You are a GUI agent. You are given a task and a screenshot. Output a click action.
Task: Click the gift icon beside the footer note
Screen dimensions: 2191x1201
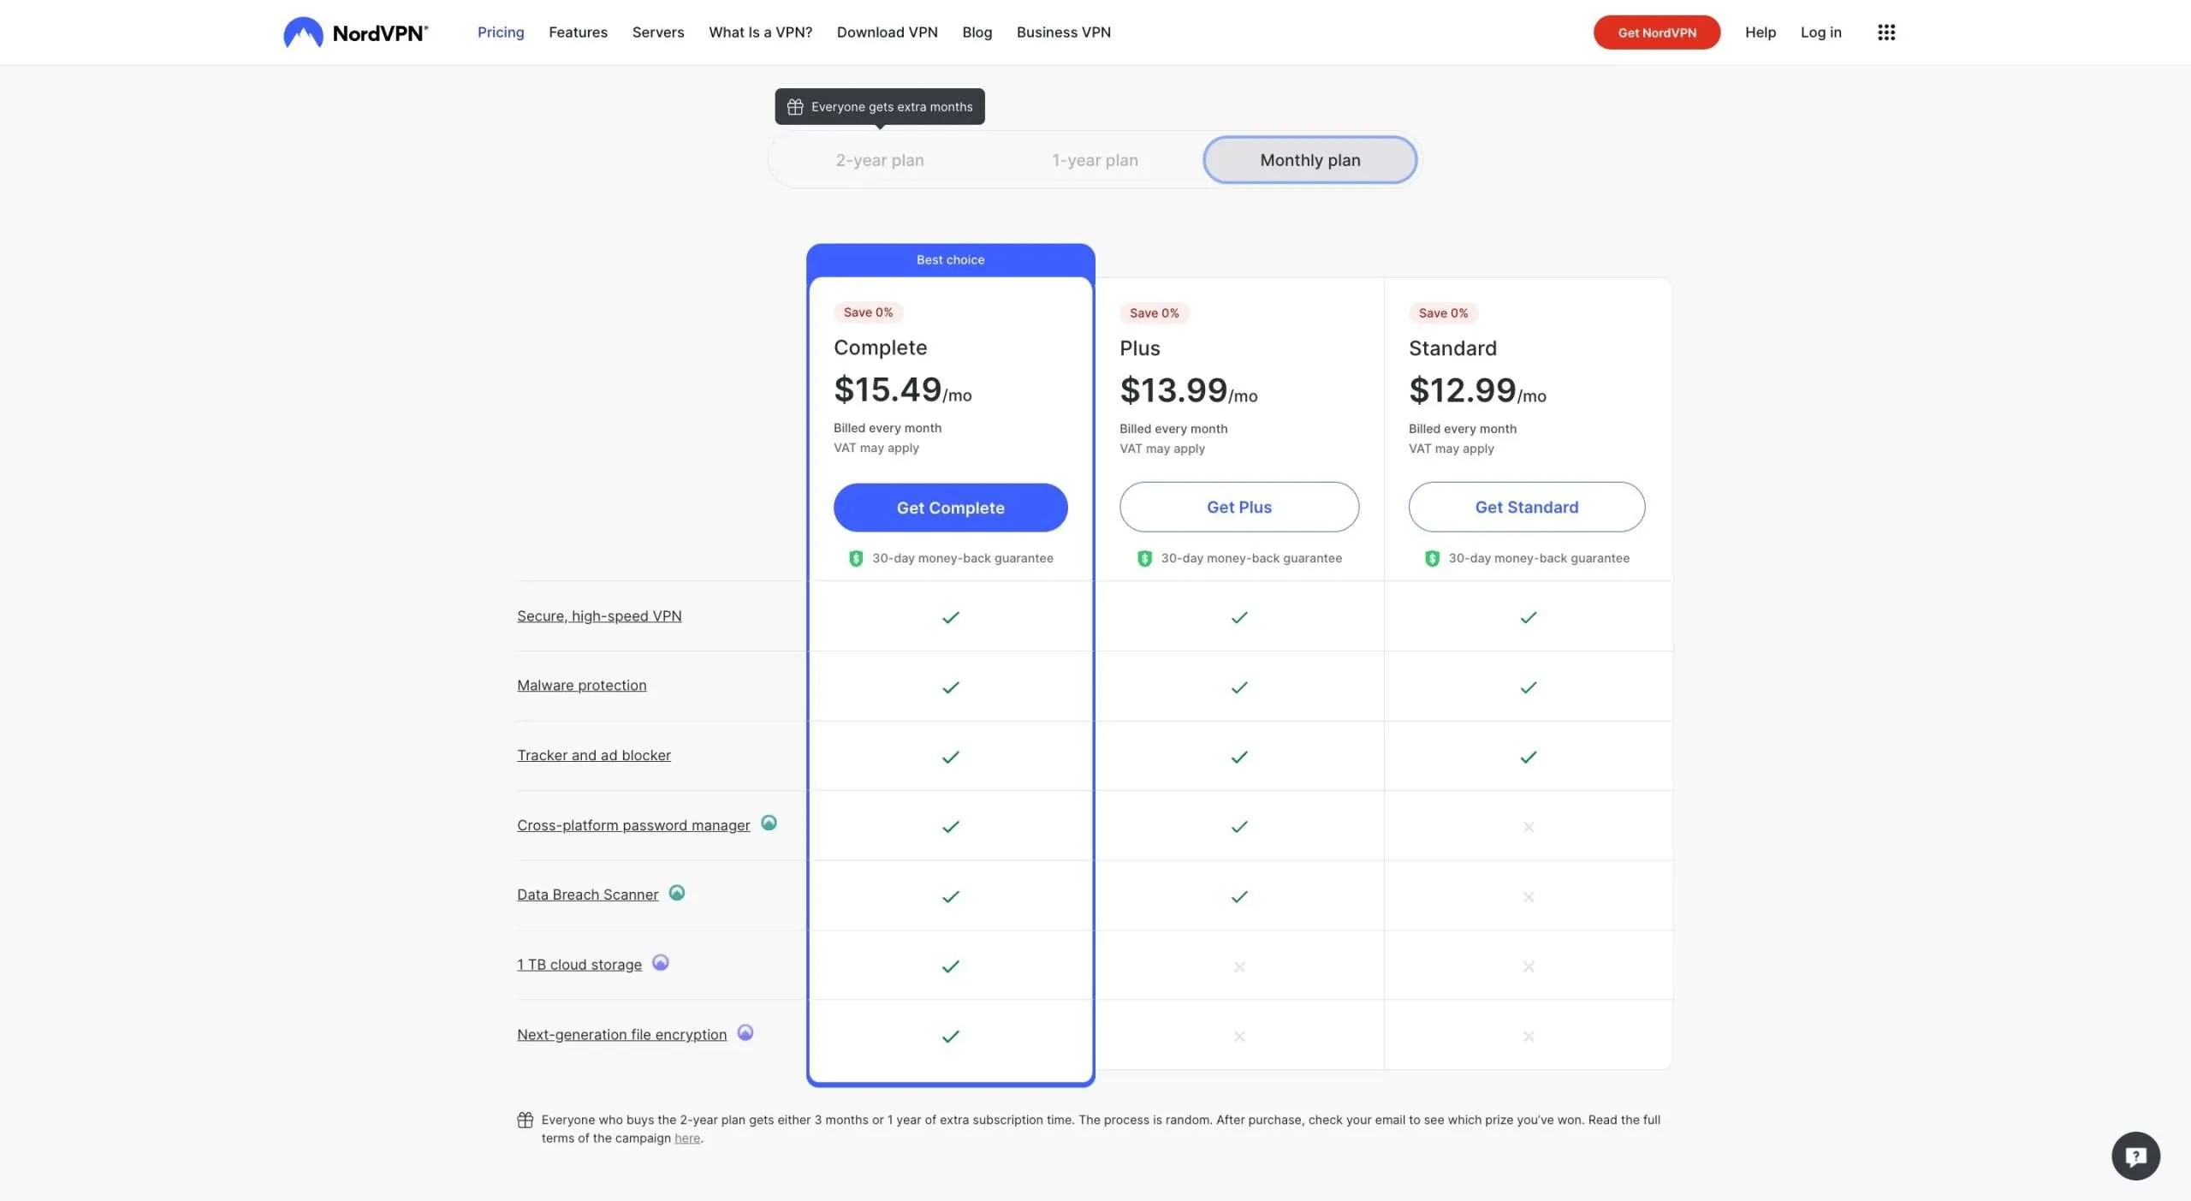[525, 1120]
